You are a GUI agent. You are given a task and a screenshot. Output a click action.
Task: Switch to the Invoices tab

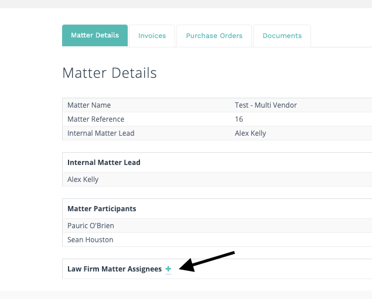152,36
